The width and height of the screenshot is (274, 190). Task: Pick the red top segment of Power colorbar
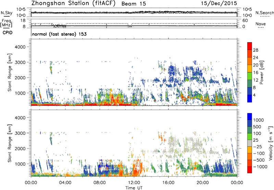[250, 46]
